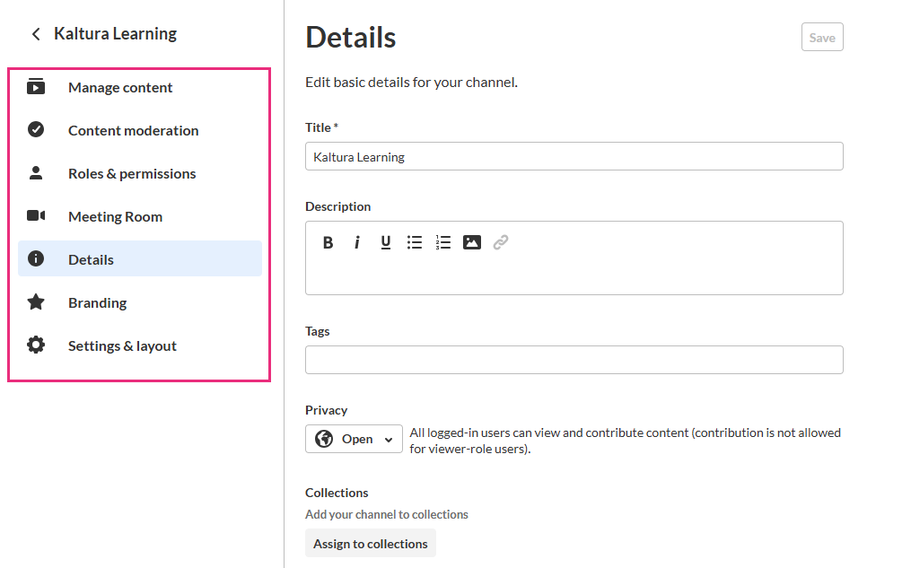Viewport: 902px width, 568px height.
Task: Click the Settings & layout gear icon
Action: coord(36,345)
